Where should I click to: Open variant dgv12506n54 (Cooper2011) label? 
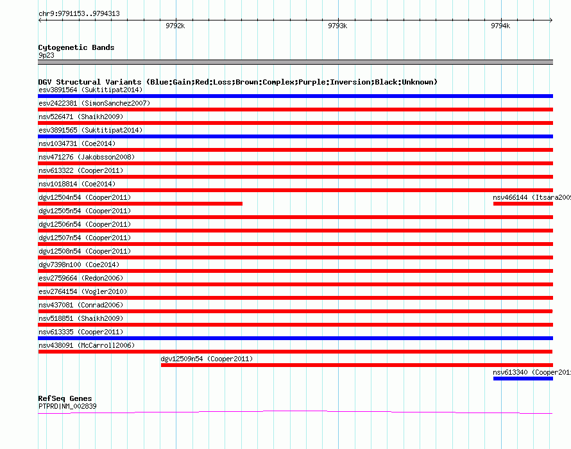85,224
